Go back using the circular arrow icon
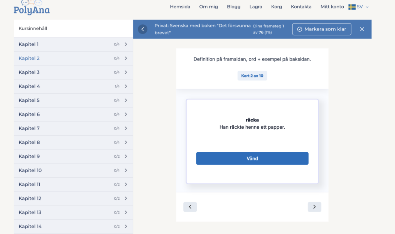This screenshot has width=395, height=234. pyautogui.click(x=143, y=29)
